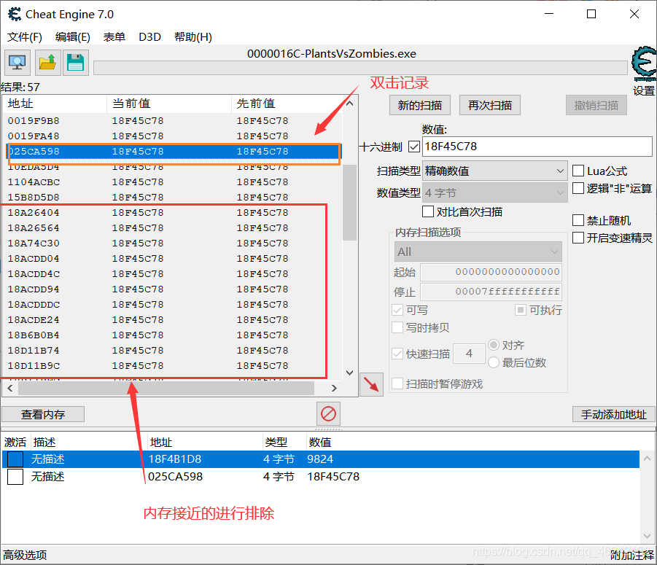The height and width of the screenshot is (565, 657).
Task: Select the 对齐 radio button
Action: pos(494,345)
